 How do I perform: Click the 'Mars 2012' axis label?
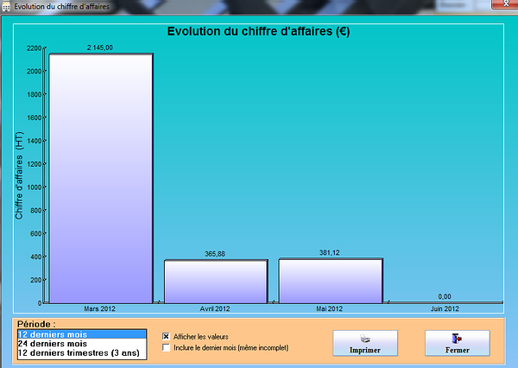click(99, 308)
